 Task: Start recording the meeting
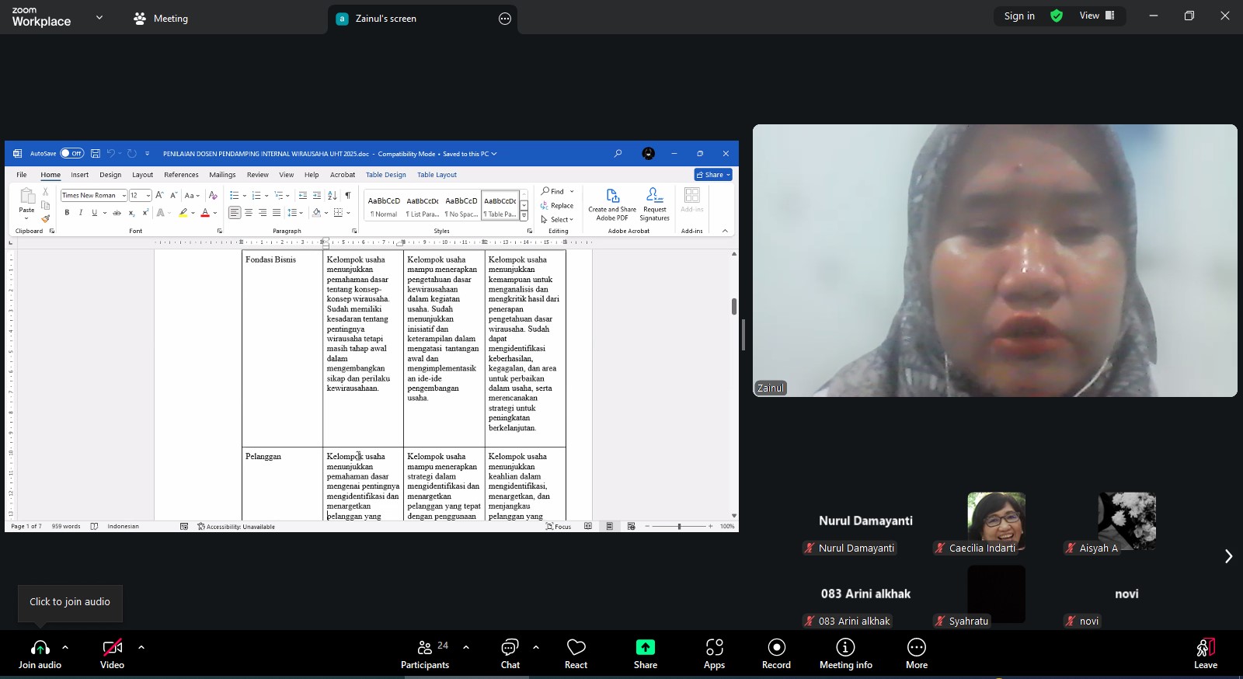(x=776, y=653)
